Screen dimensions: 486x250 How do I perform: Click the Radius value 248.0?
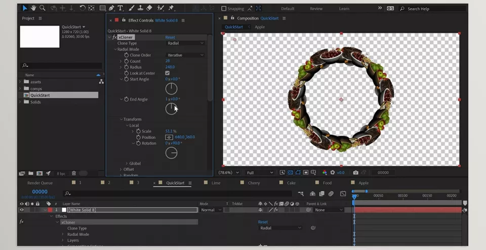pos(170,67)
